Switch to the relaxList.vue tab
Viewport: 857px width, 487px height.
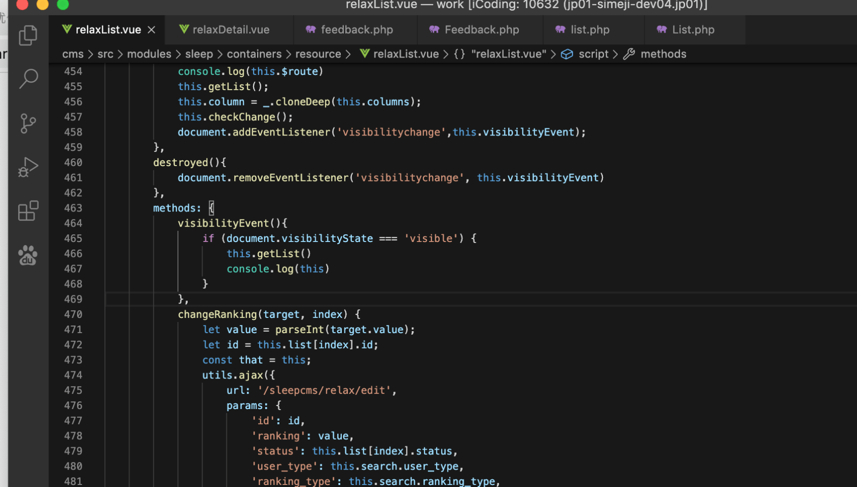[108, 30]
